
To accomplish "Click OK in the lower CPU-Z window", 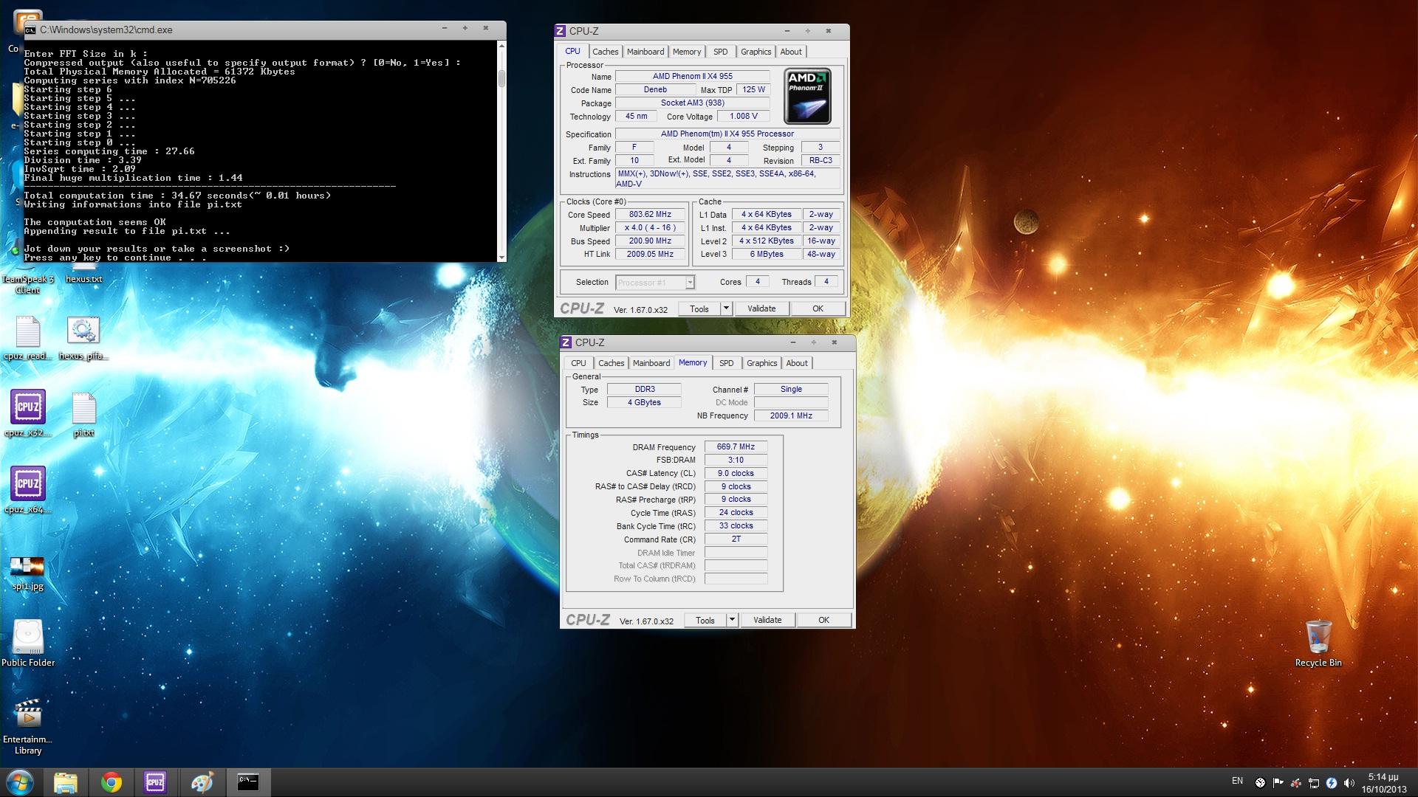I will 823,620.
